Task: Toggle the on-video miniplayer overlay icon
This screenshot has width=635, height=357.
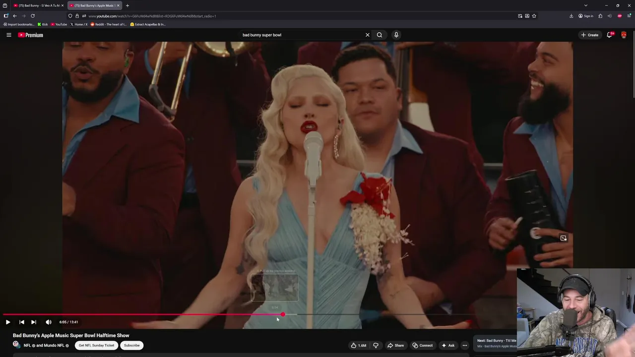Action: 564,238
